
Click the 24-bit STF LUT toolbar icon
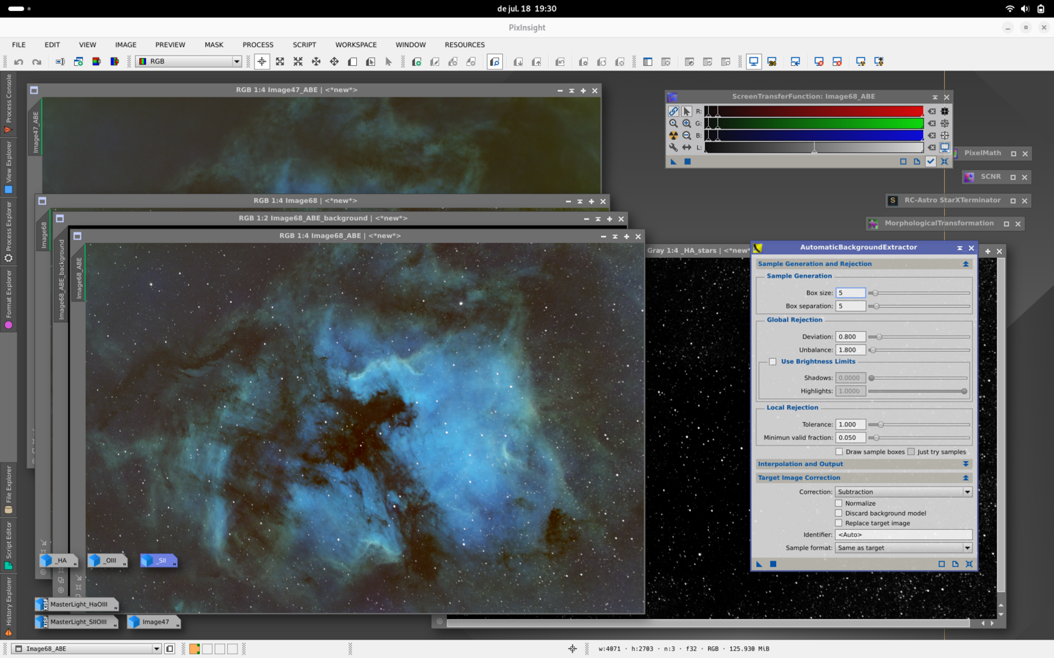(x=772, y=62)
